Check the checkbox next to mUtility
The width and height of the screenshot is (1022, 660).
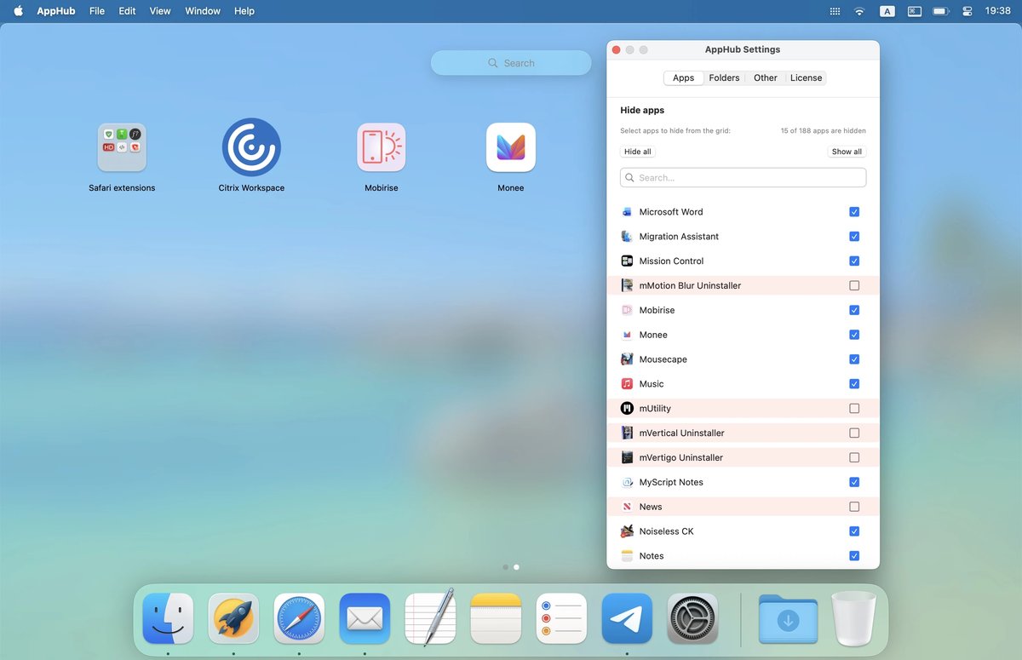click(854, 408)
